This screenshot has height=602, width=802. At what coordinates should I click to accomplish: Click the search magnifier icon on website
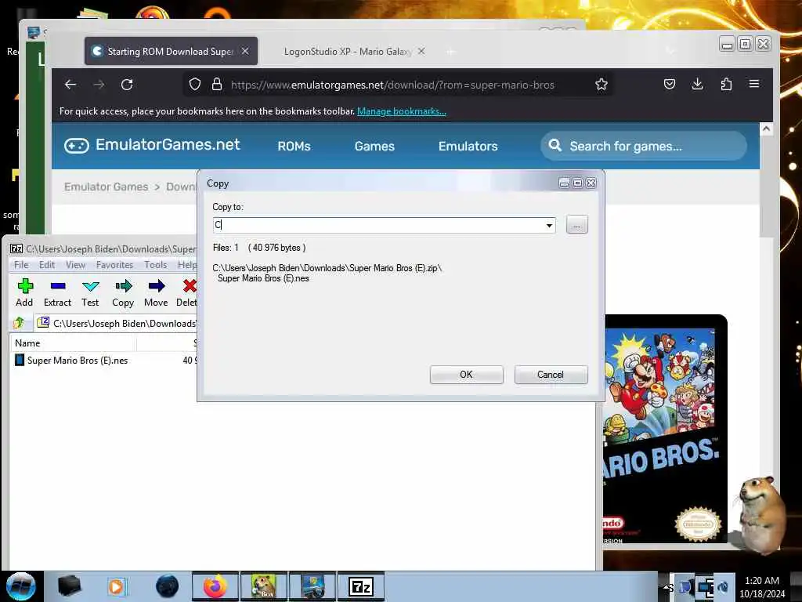point(555,145)
